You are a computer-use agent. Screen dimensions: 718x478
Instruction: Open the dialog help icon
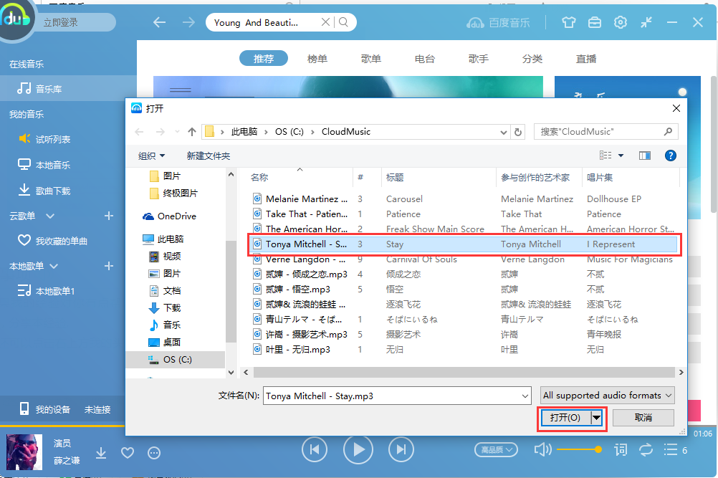pos(671,156)
